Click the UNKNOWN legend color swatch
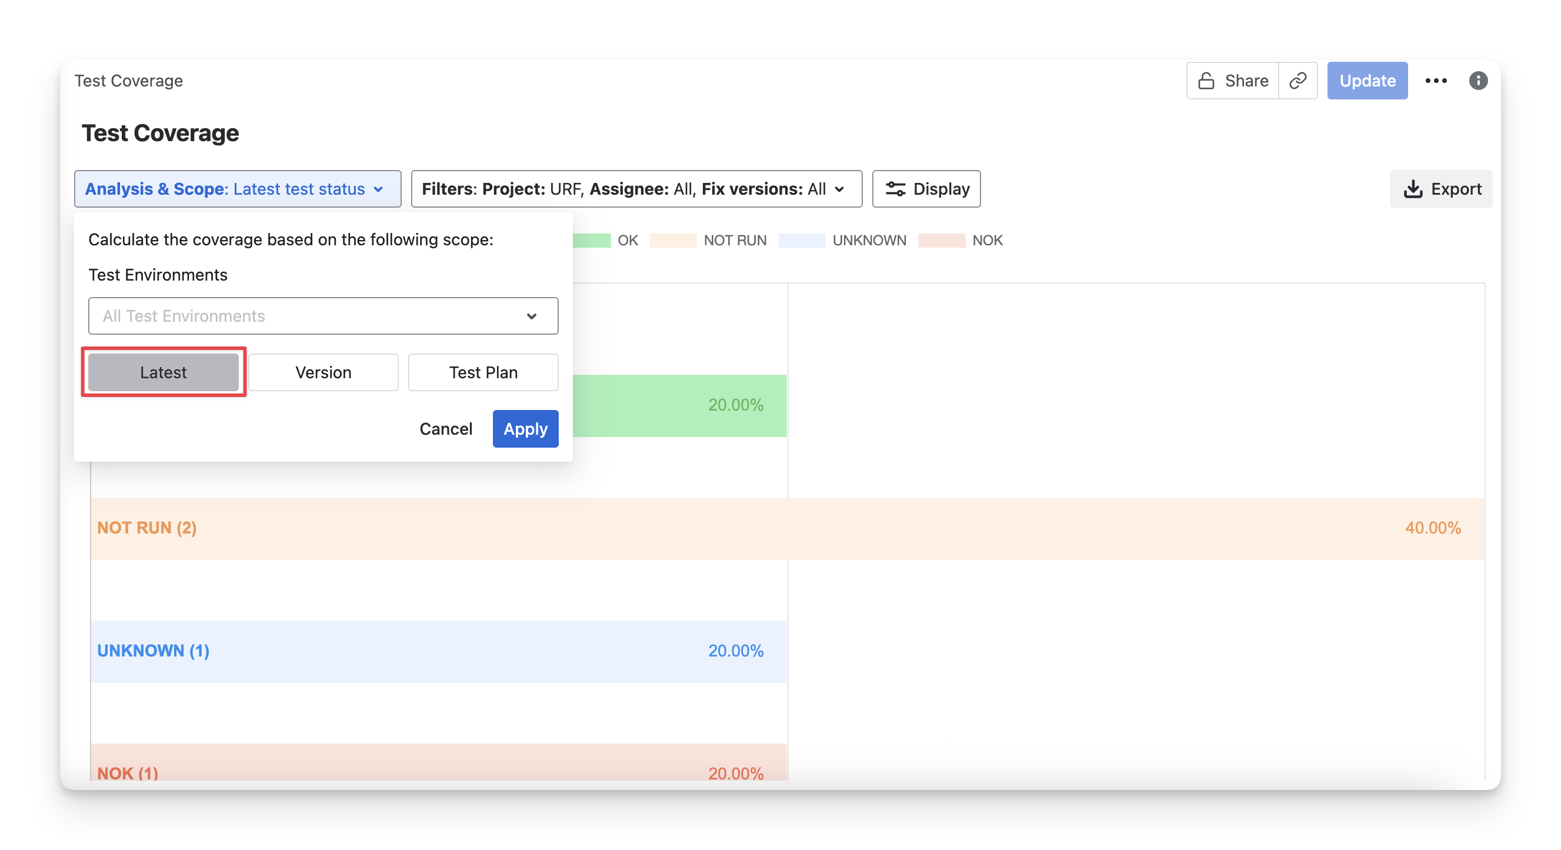The width and height of the screenshot is (1561, 850). coord(801,241)
